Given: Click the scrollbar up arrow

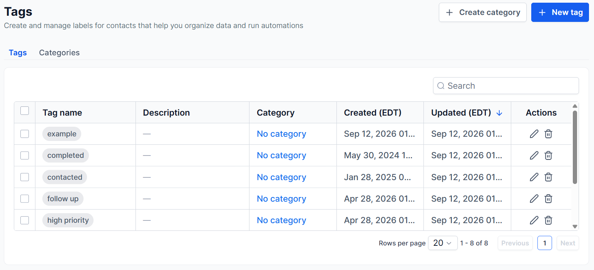Looking at the screenshot, I should tap(575, 106).
